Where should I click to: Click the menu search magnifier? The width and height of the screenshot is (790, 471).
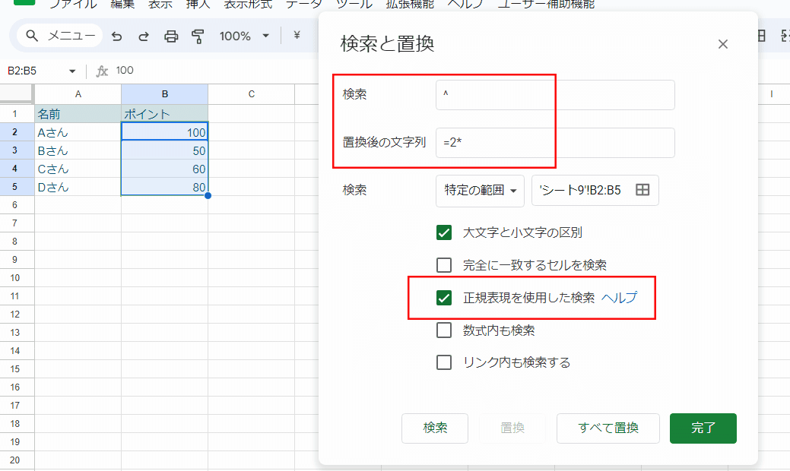coord(32,36)
